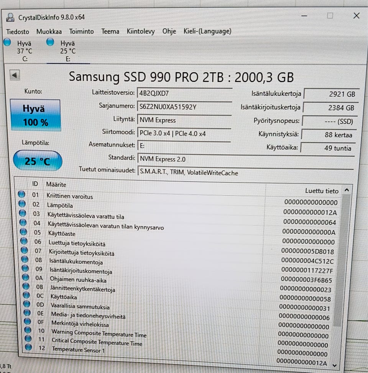
Task: Click the Pyöritysnopeus value ---- (SSD)
Action: (x=330, y=121)
